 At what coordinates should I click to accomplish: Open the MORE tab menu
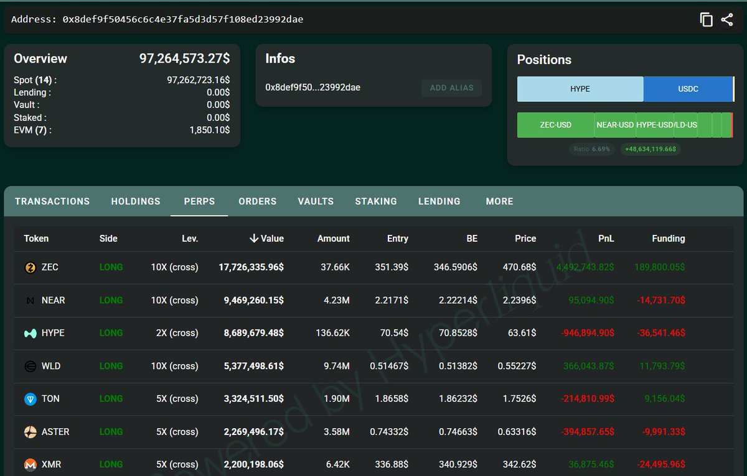click(499, 201)
